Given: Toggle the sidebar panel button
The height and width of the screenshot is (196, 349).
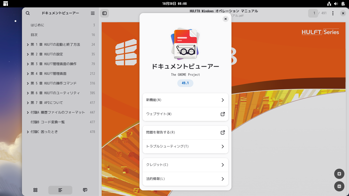Looking at the screenshot, I should (104, 13).
